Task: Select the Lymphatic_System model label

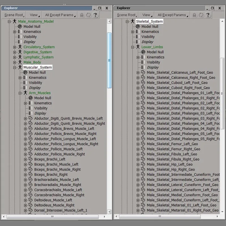Action: click(38, 57)
